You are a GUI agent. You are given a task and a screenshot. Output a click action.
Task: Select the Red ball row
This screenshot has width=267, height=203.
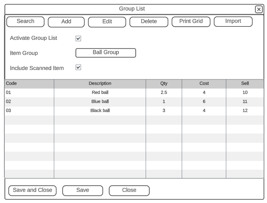(100, 92)
